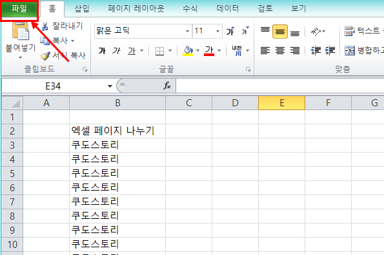Viewport: 384px width, 255px height.
Task: Click increase indent icon
Action: 330,51
